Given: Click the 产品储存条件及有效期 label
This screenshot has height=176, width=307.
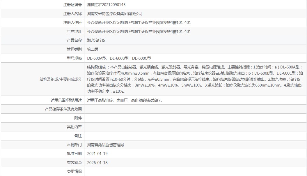Looking at the screenshot, I should [x=63, y=109].
